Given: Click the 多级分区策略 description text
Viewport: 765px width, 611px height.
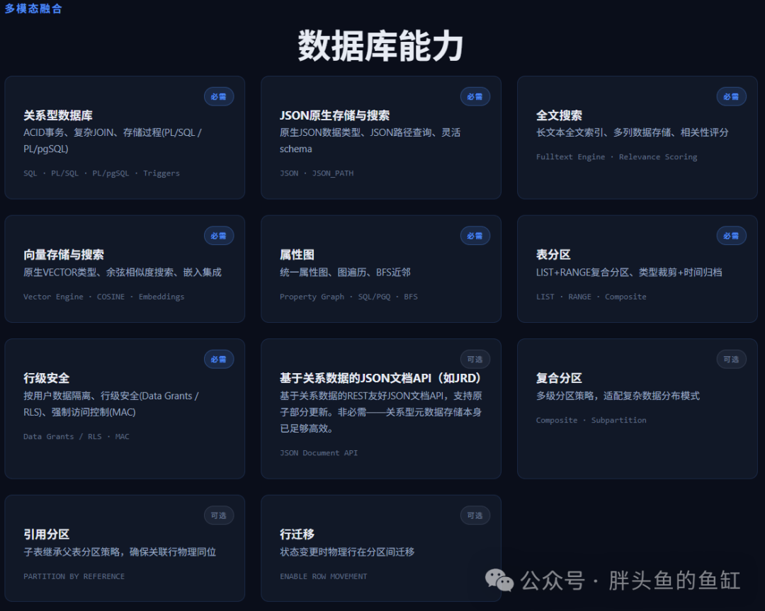Looking at the screenshot, I should [x=618, y=396].
